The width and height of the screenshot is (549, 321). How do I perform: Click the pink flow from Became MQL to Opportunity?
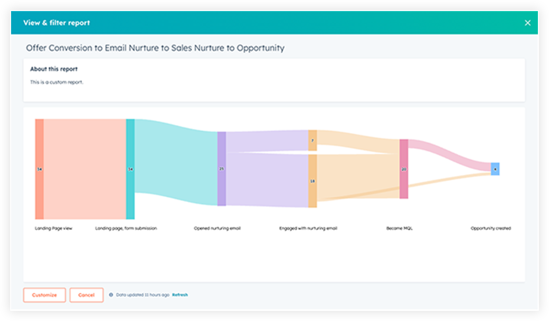[x=447, y=154]
